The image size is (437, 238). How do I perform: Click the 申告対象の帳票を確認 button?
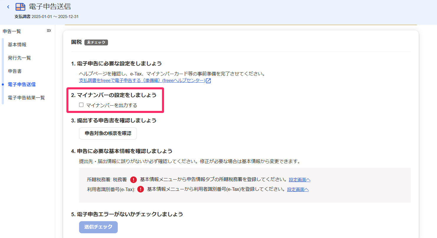[x=108, y=133]
